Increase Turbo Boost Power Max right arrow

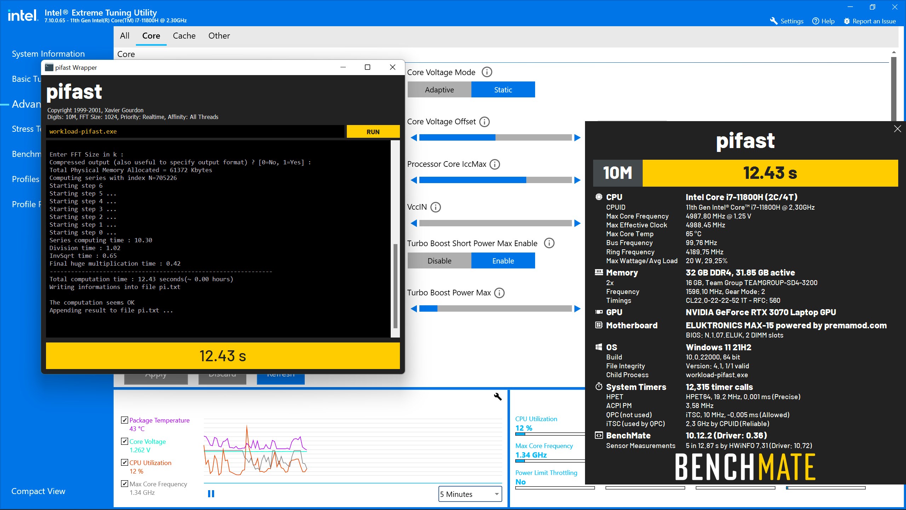577,309
